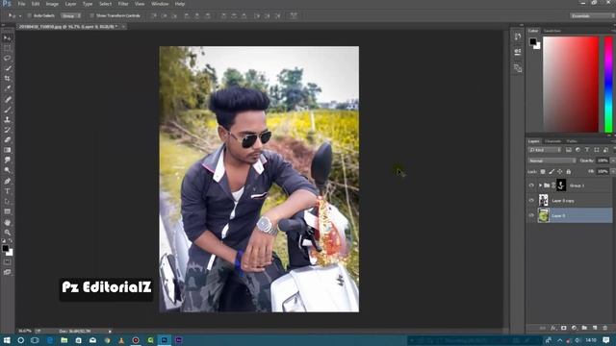Create a new group folder icon
Image resolution: width=616 pixels, height=346 pixels.
(584, 328)
